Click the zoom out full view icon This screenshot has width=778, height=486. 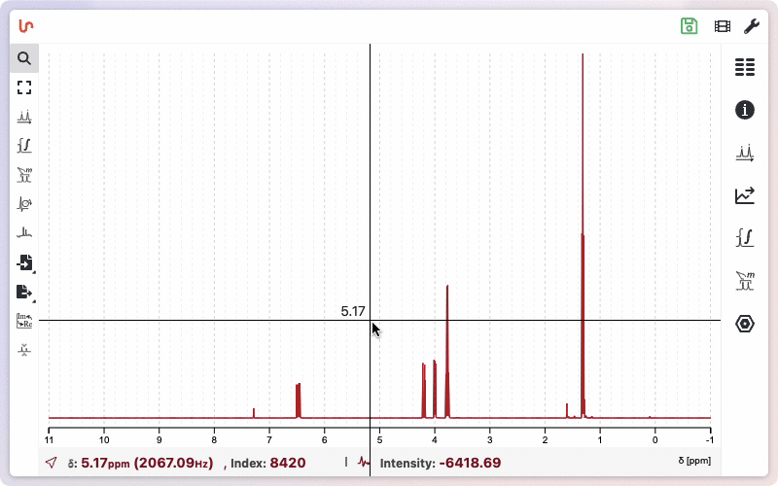[24, 87]
